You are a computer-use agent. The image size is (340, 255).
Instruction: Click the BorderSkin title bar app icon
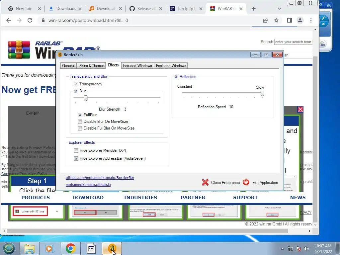60,55
